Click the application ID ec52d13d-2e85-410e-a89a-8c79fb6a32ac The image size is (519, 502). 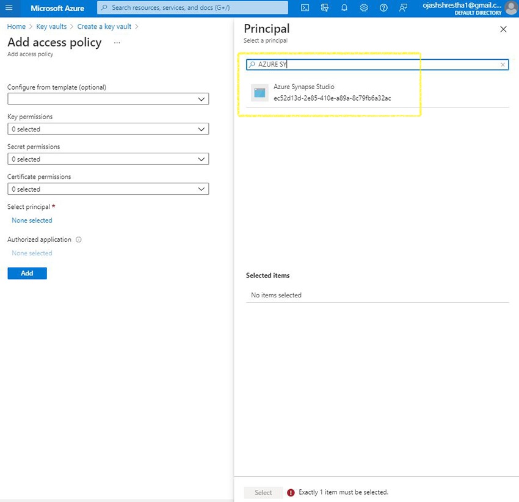tap(332, 98)
